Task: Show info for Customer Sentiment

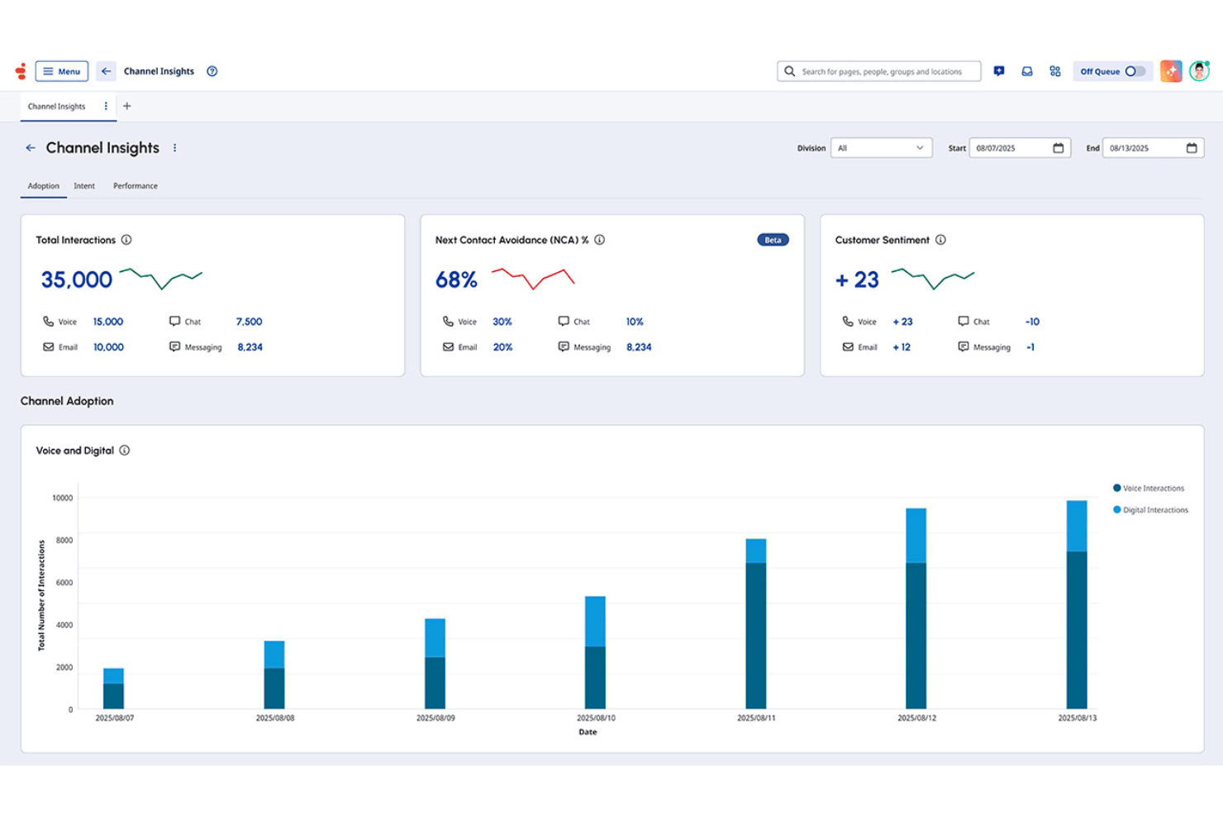Action: (x=940, y=240)
